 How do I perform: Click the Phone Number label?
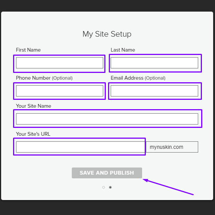click(33, 78)
